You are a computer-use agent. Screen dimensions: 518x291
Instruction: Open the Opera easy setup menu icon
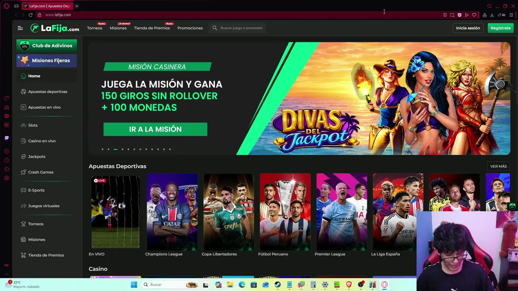point(512,15)
